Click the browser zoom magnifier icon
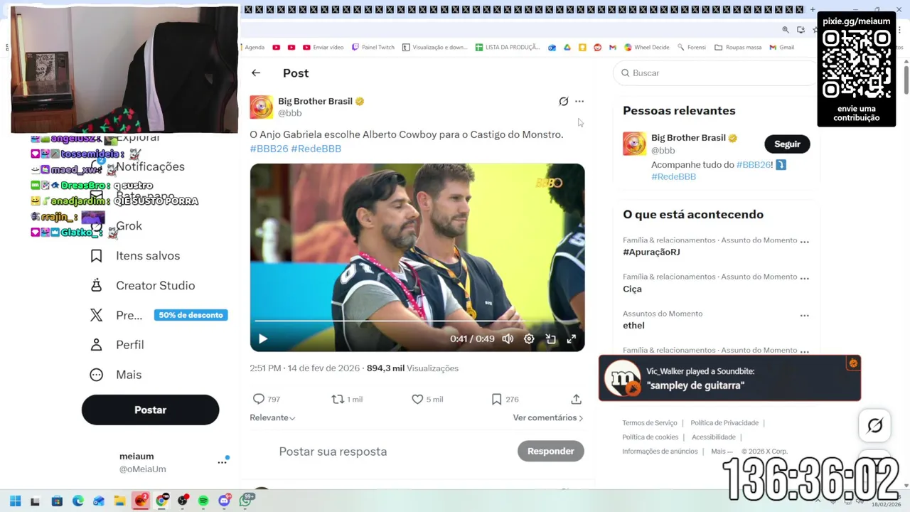 tap(786, 29)
